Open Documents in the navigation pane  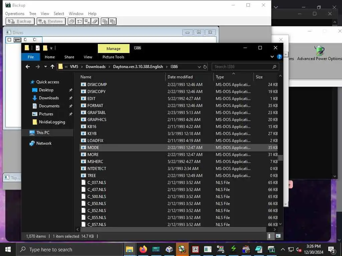(49, 106)
